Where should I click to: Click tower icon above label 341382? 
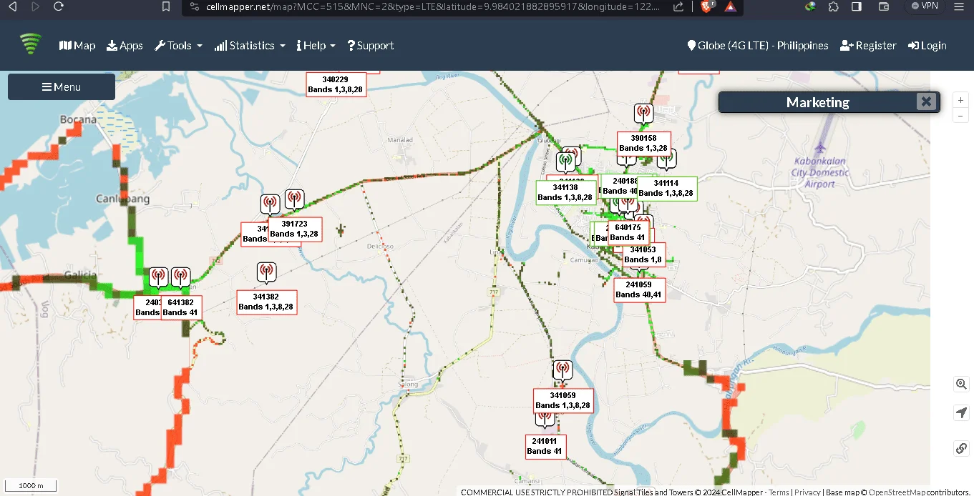[x=266, y=273]
